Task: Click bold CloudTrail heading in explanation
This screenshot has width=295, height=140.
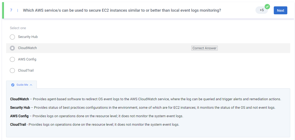Action: (x=18, y=124)
